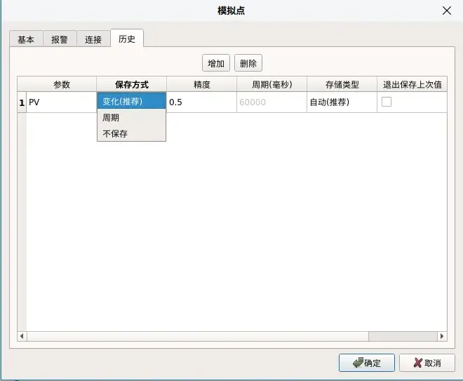Click the 历史 tab
Viewport: 463px width, 381px height.
click(x=127, y=39)
